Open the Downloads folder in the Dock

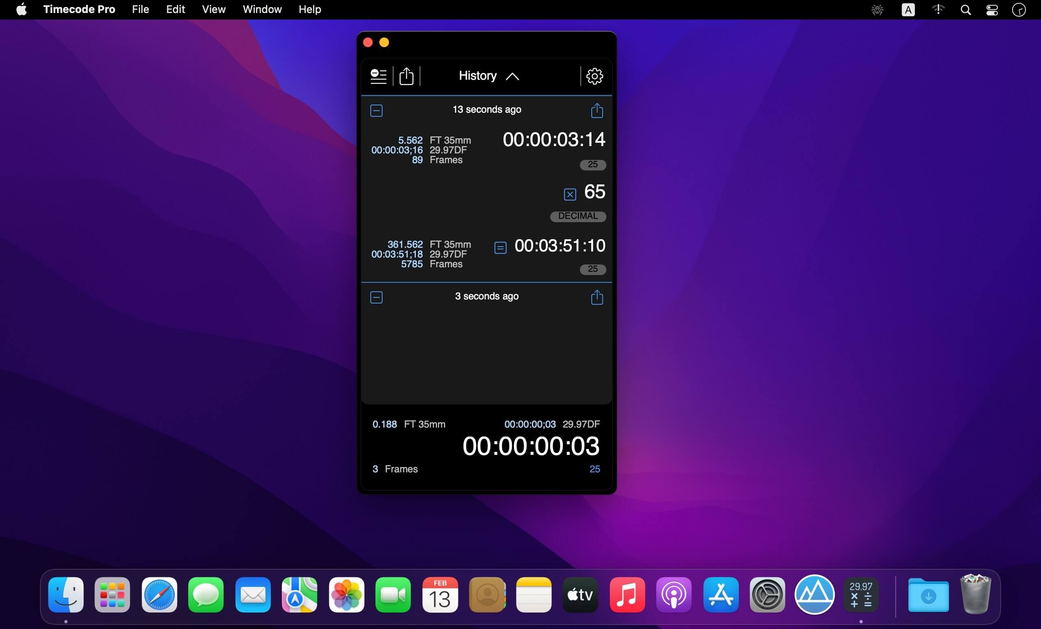[x=928, y=594]
